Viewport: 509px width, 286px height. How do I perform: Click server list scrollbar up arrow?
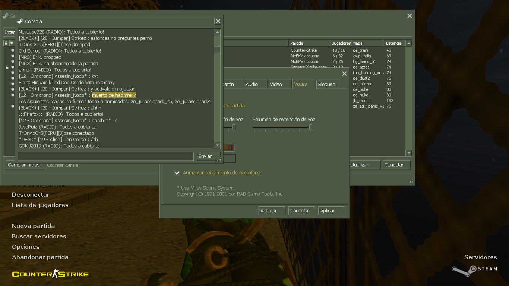point(409,43)
